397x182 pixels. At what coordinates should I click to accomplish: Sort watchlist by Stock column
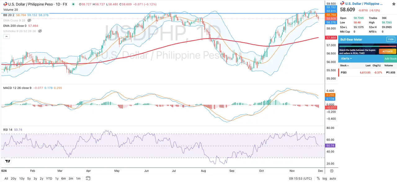tap(344, 65)
